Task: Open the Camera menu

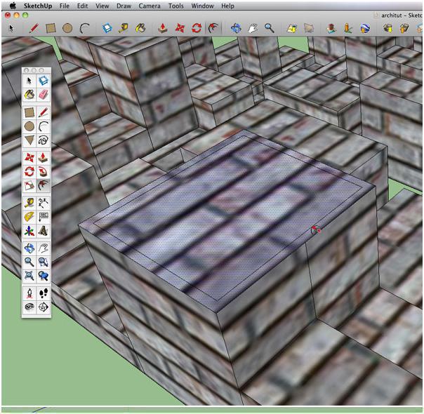Action: [x=148, y=6]
